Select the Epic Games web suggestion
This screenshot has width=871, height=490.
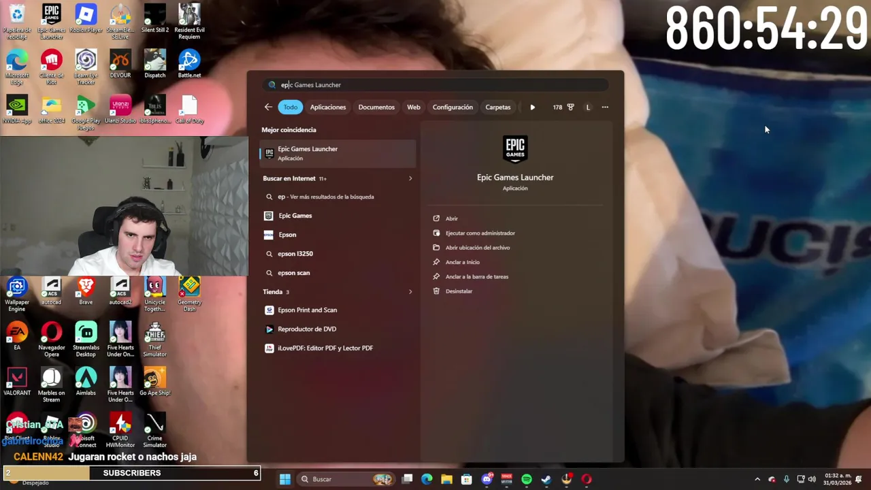click(x=338, y=216)
